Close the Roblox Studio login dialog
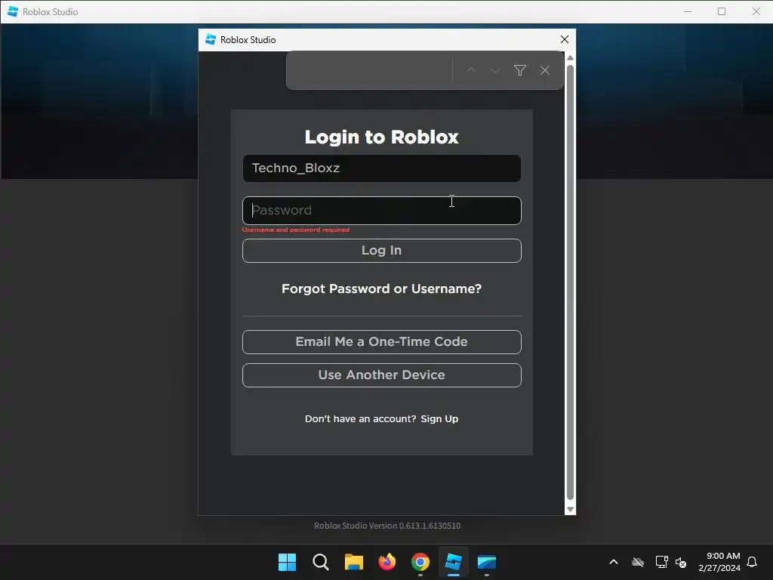Screen dimensions: 773x580 [565, 39]
